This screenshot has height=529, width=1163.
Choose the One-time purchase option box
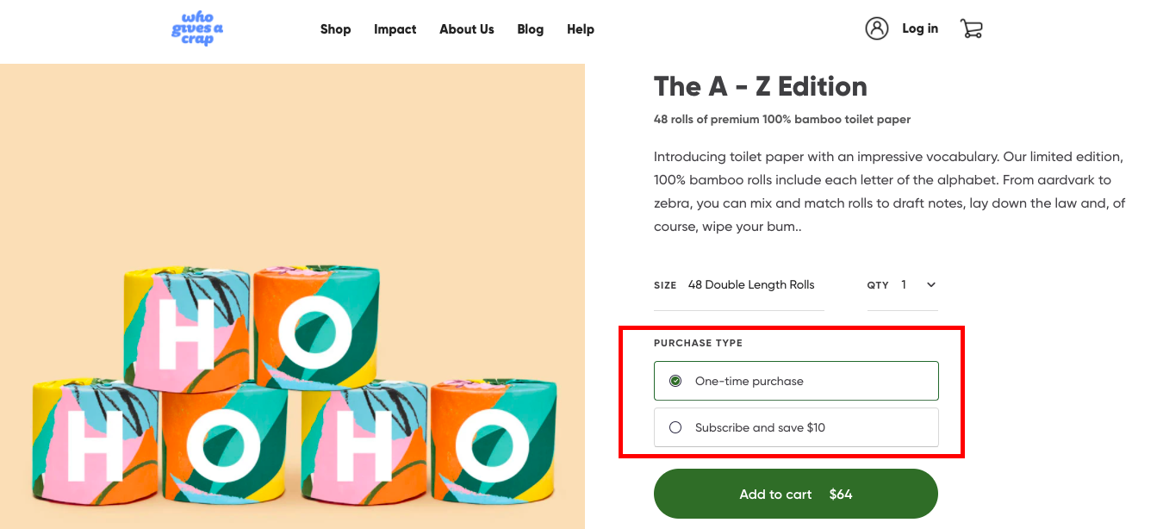(796, 381)
